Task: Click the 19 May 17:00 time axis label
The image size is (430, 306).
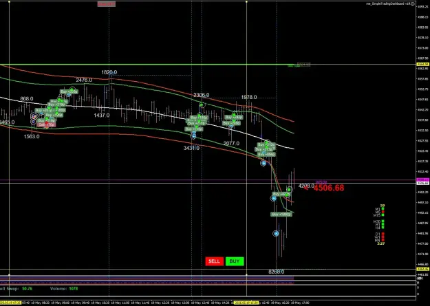Action: 300,303
